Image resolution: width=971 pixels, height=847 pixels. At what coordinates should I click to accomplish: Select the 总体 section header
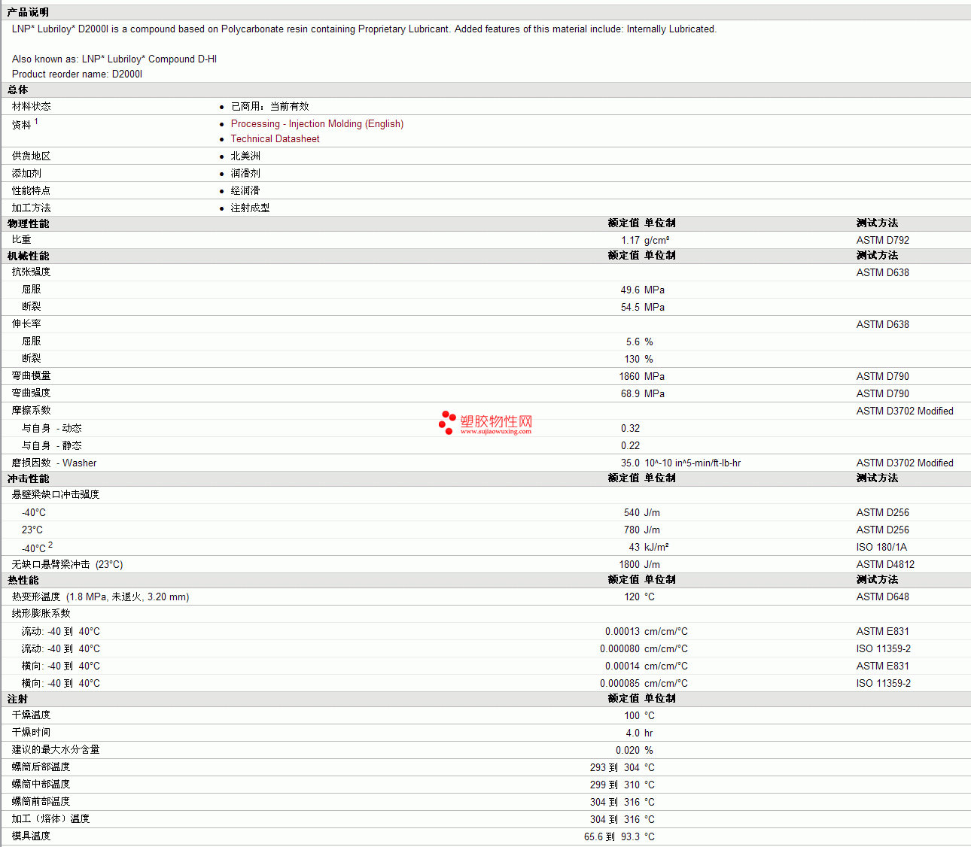coord(18,90)
